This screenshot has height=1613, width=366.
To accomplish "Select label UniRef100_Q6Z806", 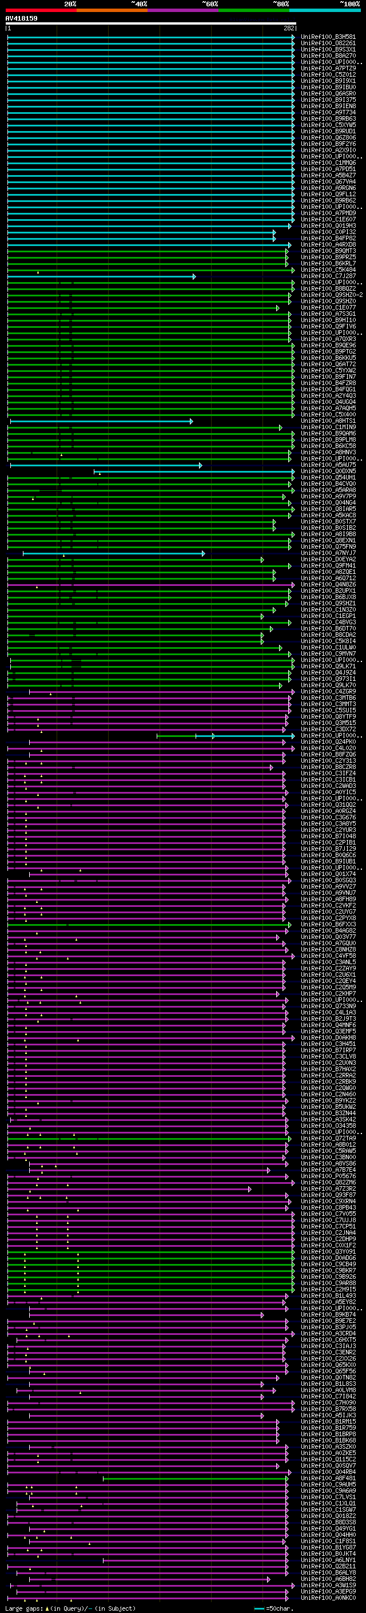I will pyautogui.click(x=328, y=138).
